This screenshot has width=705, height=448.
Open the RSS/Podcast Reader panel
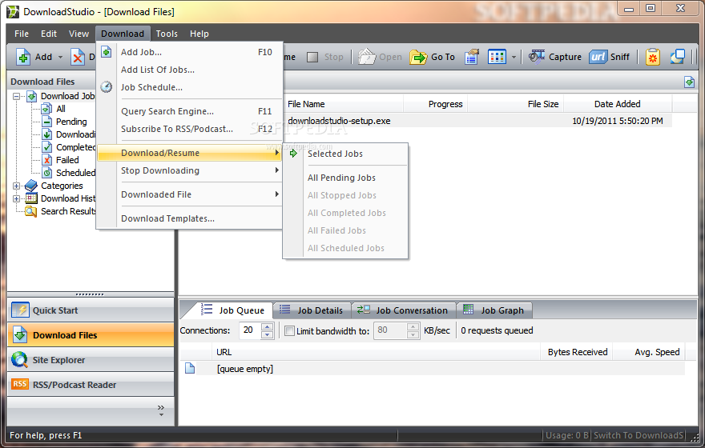[x=91, y=384]
